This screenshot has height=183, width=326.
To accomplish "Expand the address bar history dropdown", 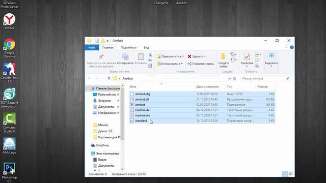I will (229, 79).
